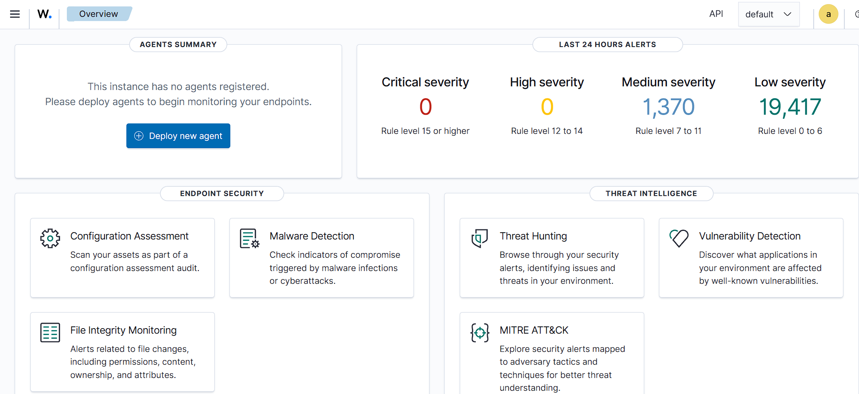This screenshot has width=859, height=394.
Task: Click the THREAT INTELLIGENCE section heading
Action: (x=652, y=193)
